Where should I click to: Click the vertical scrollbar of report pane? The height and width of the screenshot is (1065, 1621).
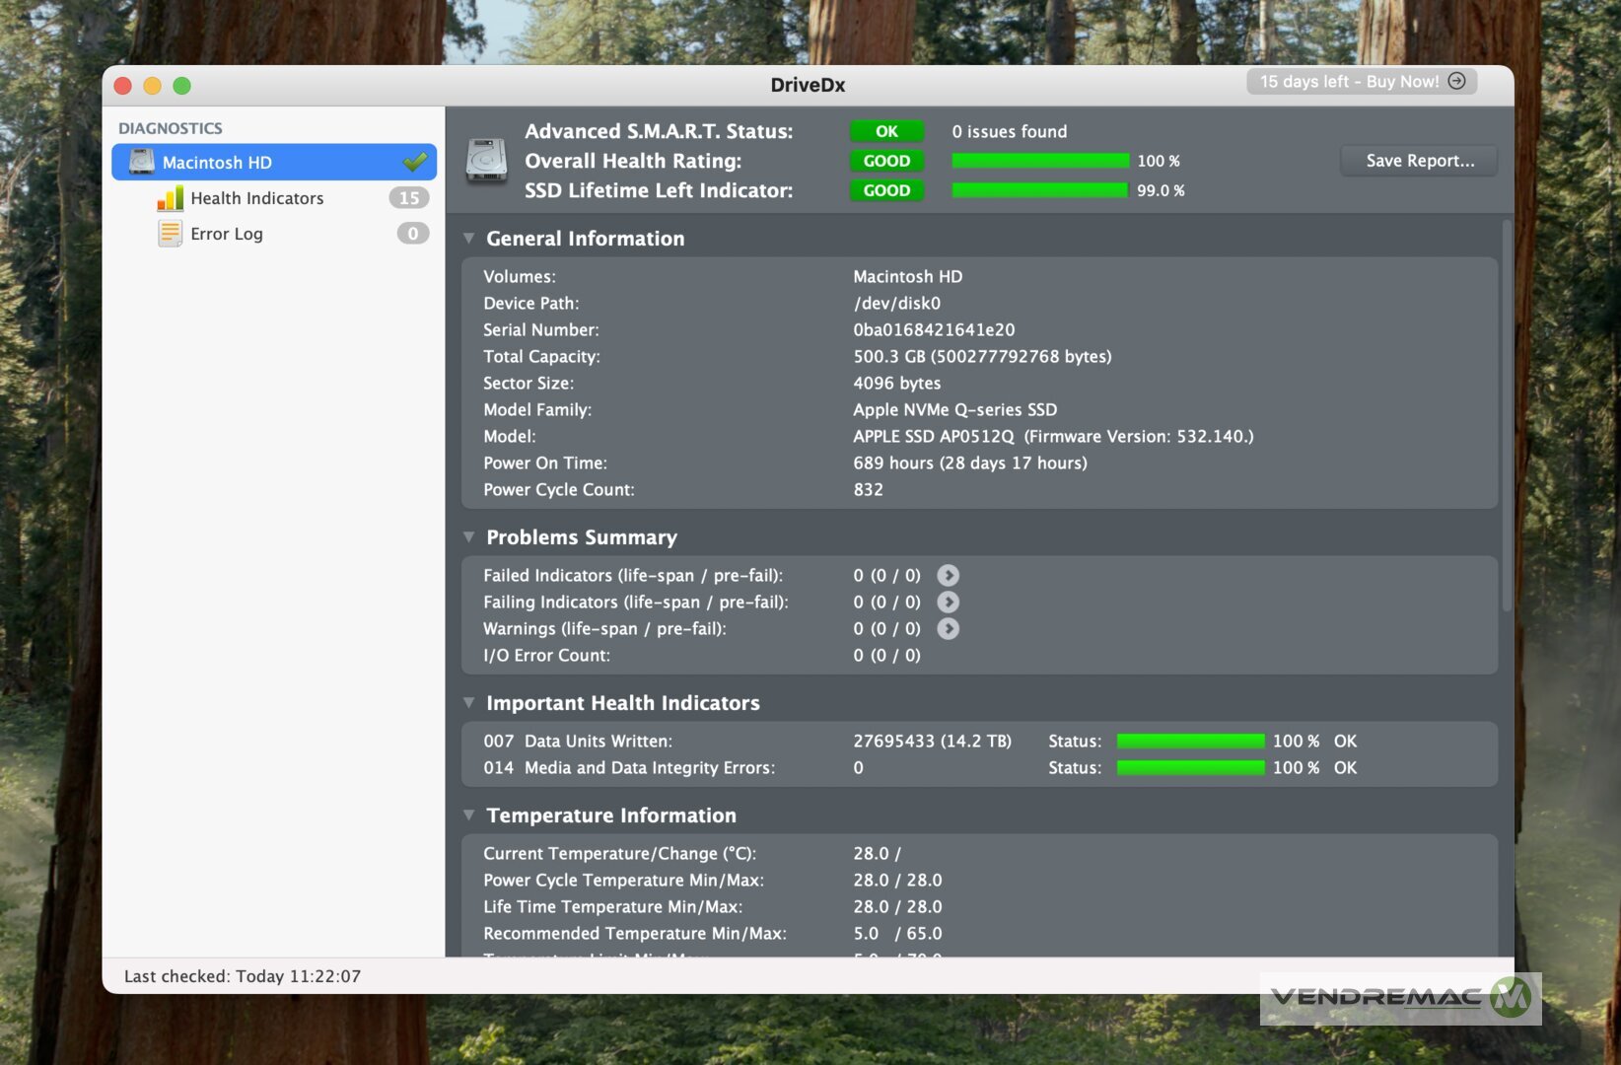click(1506, 415)
